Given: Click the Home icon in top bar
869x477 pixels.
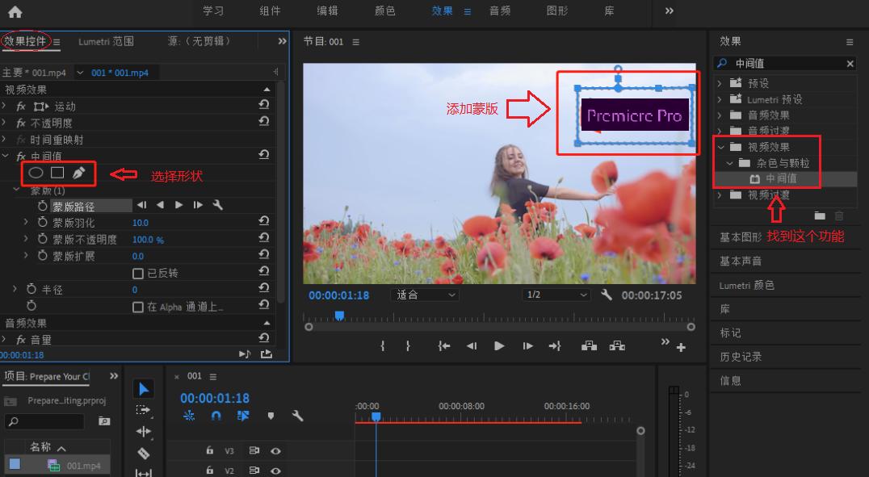Looking at the screenshot, I should 15,11.
